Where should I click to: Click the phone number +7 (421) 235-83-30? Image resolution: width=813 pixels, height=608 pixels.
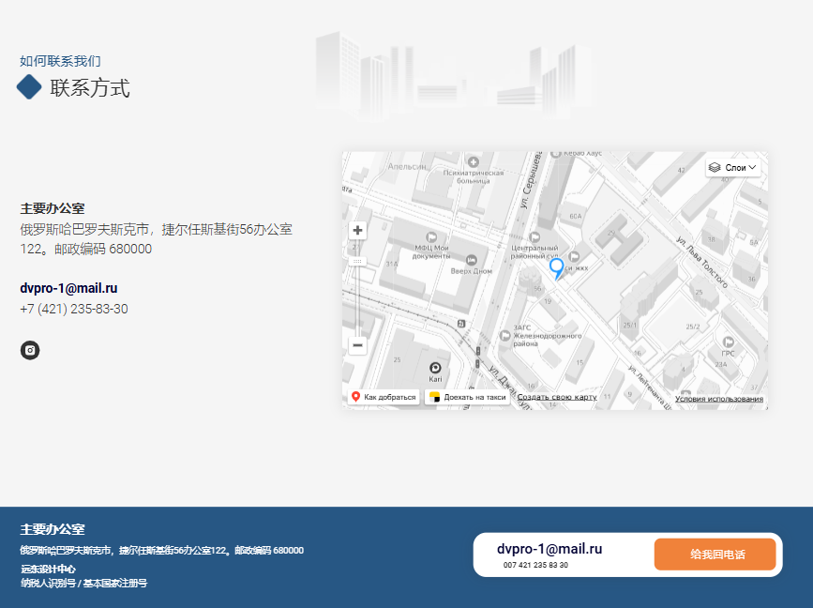[x=74, y=309]
